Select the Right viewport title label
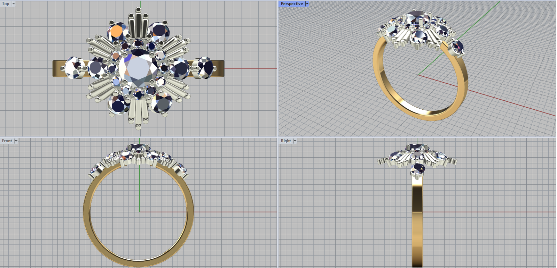 pyautogui.click(x=286, y=141)
